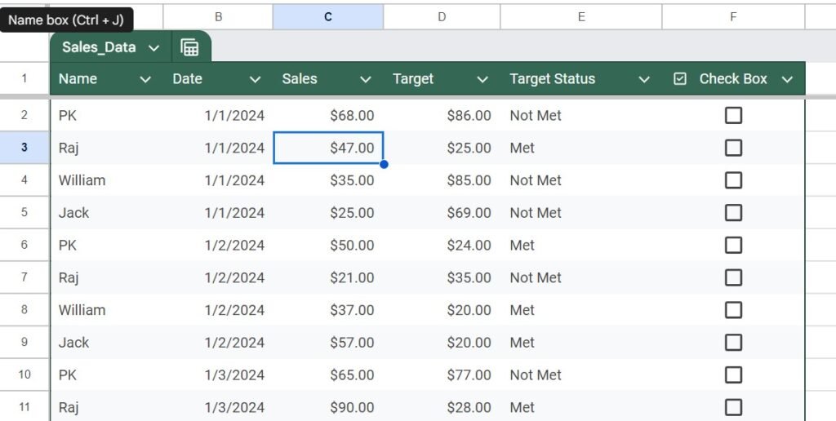Select the $68.00 sales cell
The height and width of the screenshot is (421, 836).
(328, 115)
